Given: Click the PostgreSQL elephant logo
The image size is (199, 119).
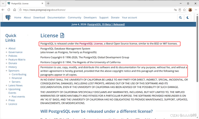Looking at the screenshot, I should coord(8,18).
